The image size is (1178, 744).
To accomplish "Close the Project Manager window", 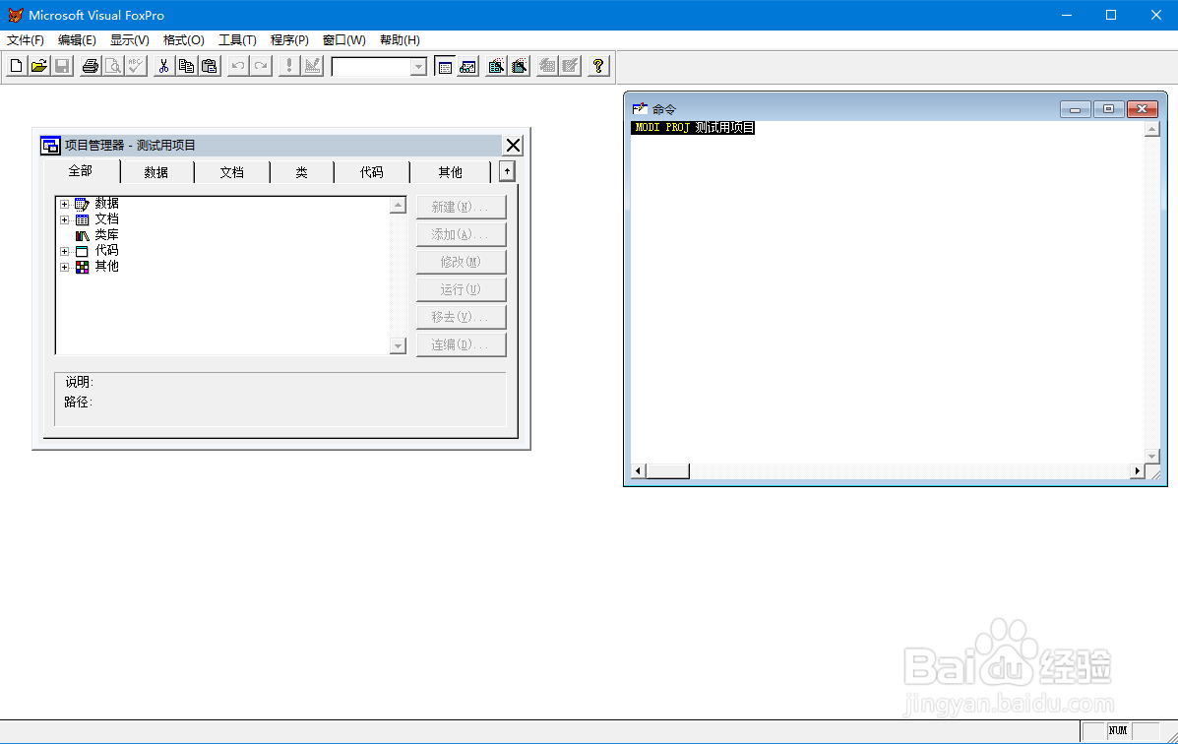I will tap(513, 145).
